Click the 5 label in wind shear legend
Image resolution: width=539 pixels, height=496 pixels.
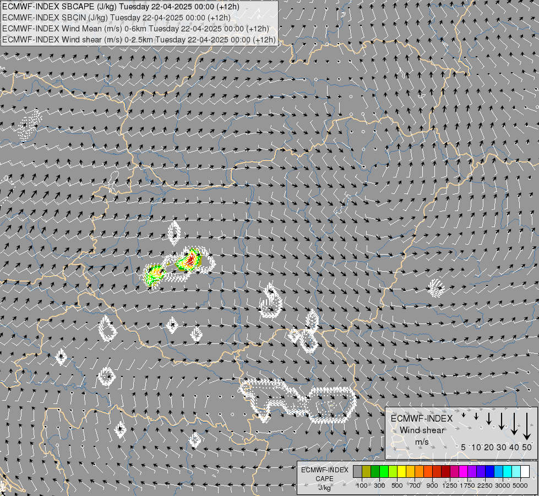pos(464,447)
